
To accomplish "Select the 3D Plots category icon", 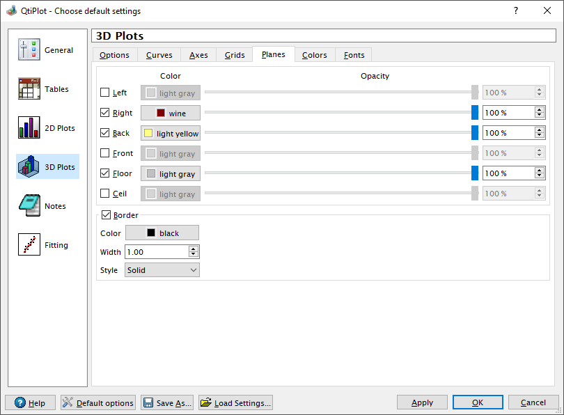I will point(30,167).
